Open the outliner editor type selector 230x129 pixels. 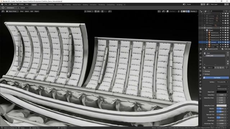tap(202, 11)
